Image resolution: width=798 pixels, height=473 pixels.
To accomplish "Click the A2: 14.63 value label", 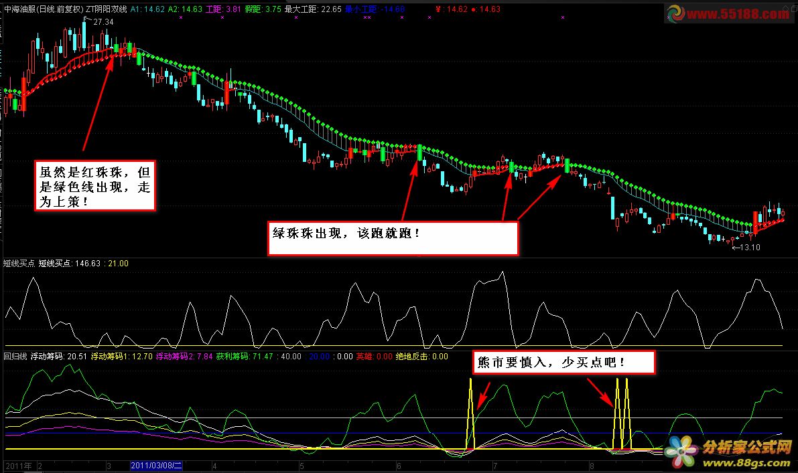I will 185,9.
